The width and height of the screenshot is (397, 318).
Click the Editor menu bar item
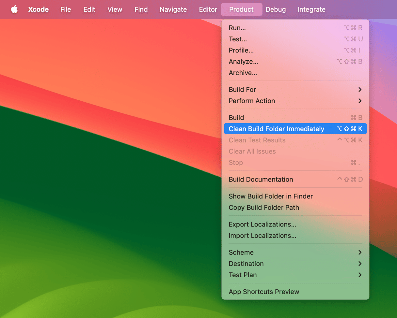(208, 9)
